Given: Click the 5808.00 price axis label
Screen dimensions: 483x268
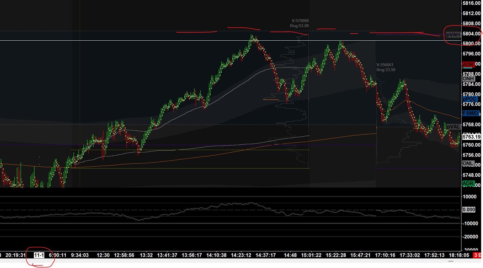Looking at the screenshot, I should point(472,23).
